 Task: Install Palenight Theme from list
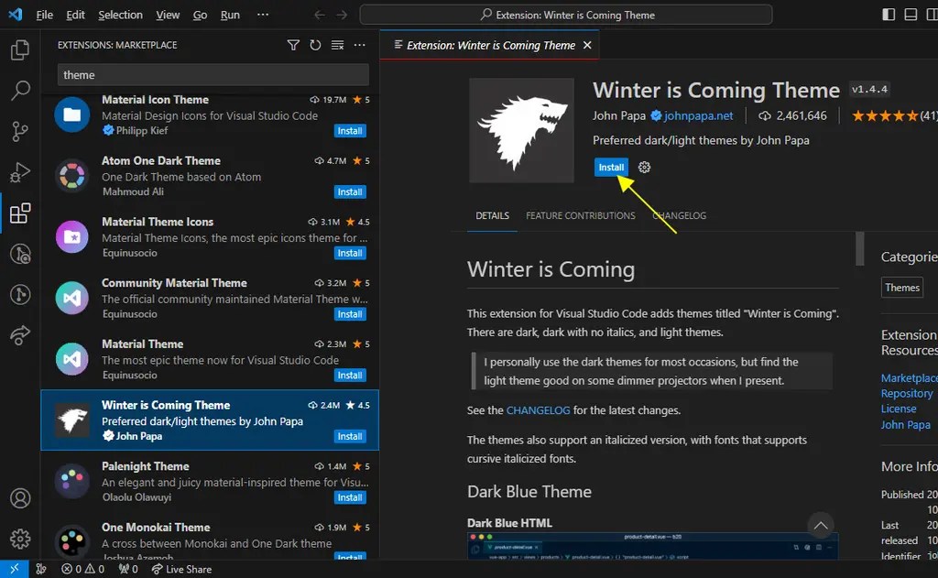[x=350, y=497]
